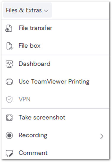Click the highlighted Files & Extras toolbar button
Screen dimensions: 112x162
(27, 10)
